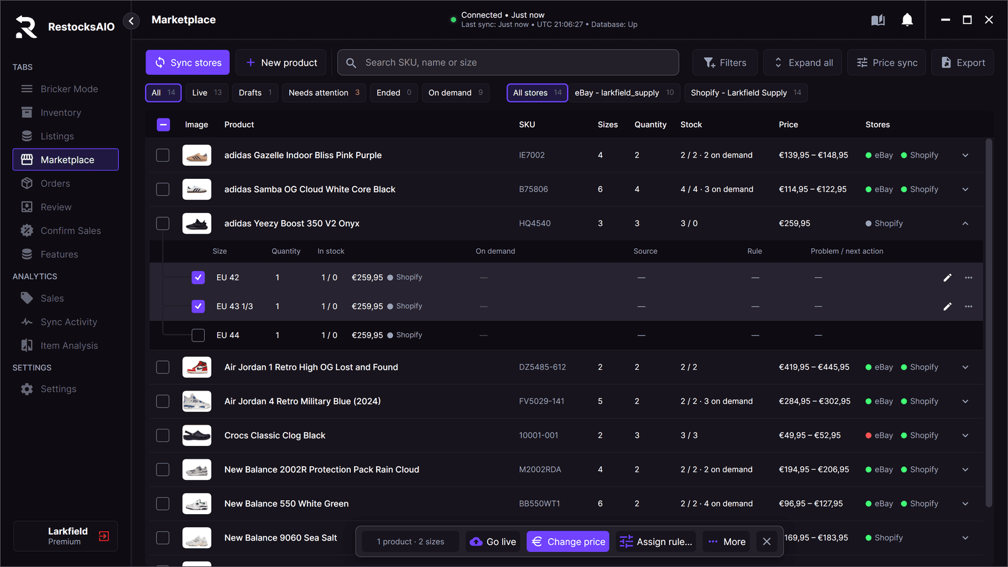The width and height of the screenshot is (1008, 567).
Task: Expand the adidas Gazelle Indoor row
Action: [965, 156]
